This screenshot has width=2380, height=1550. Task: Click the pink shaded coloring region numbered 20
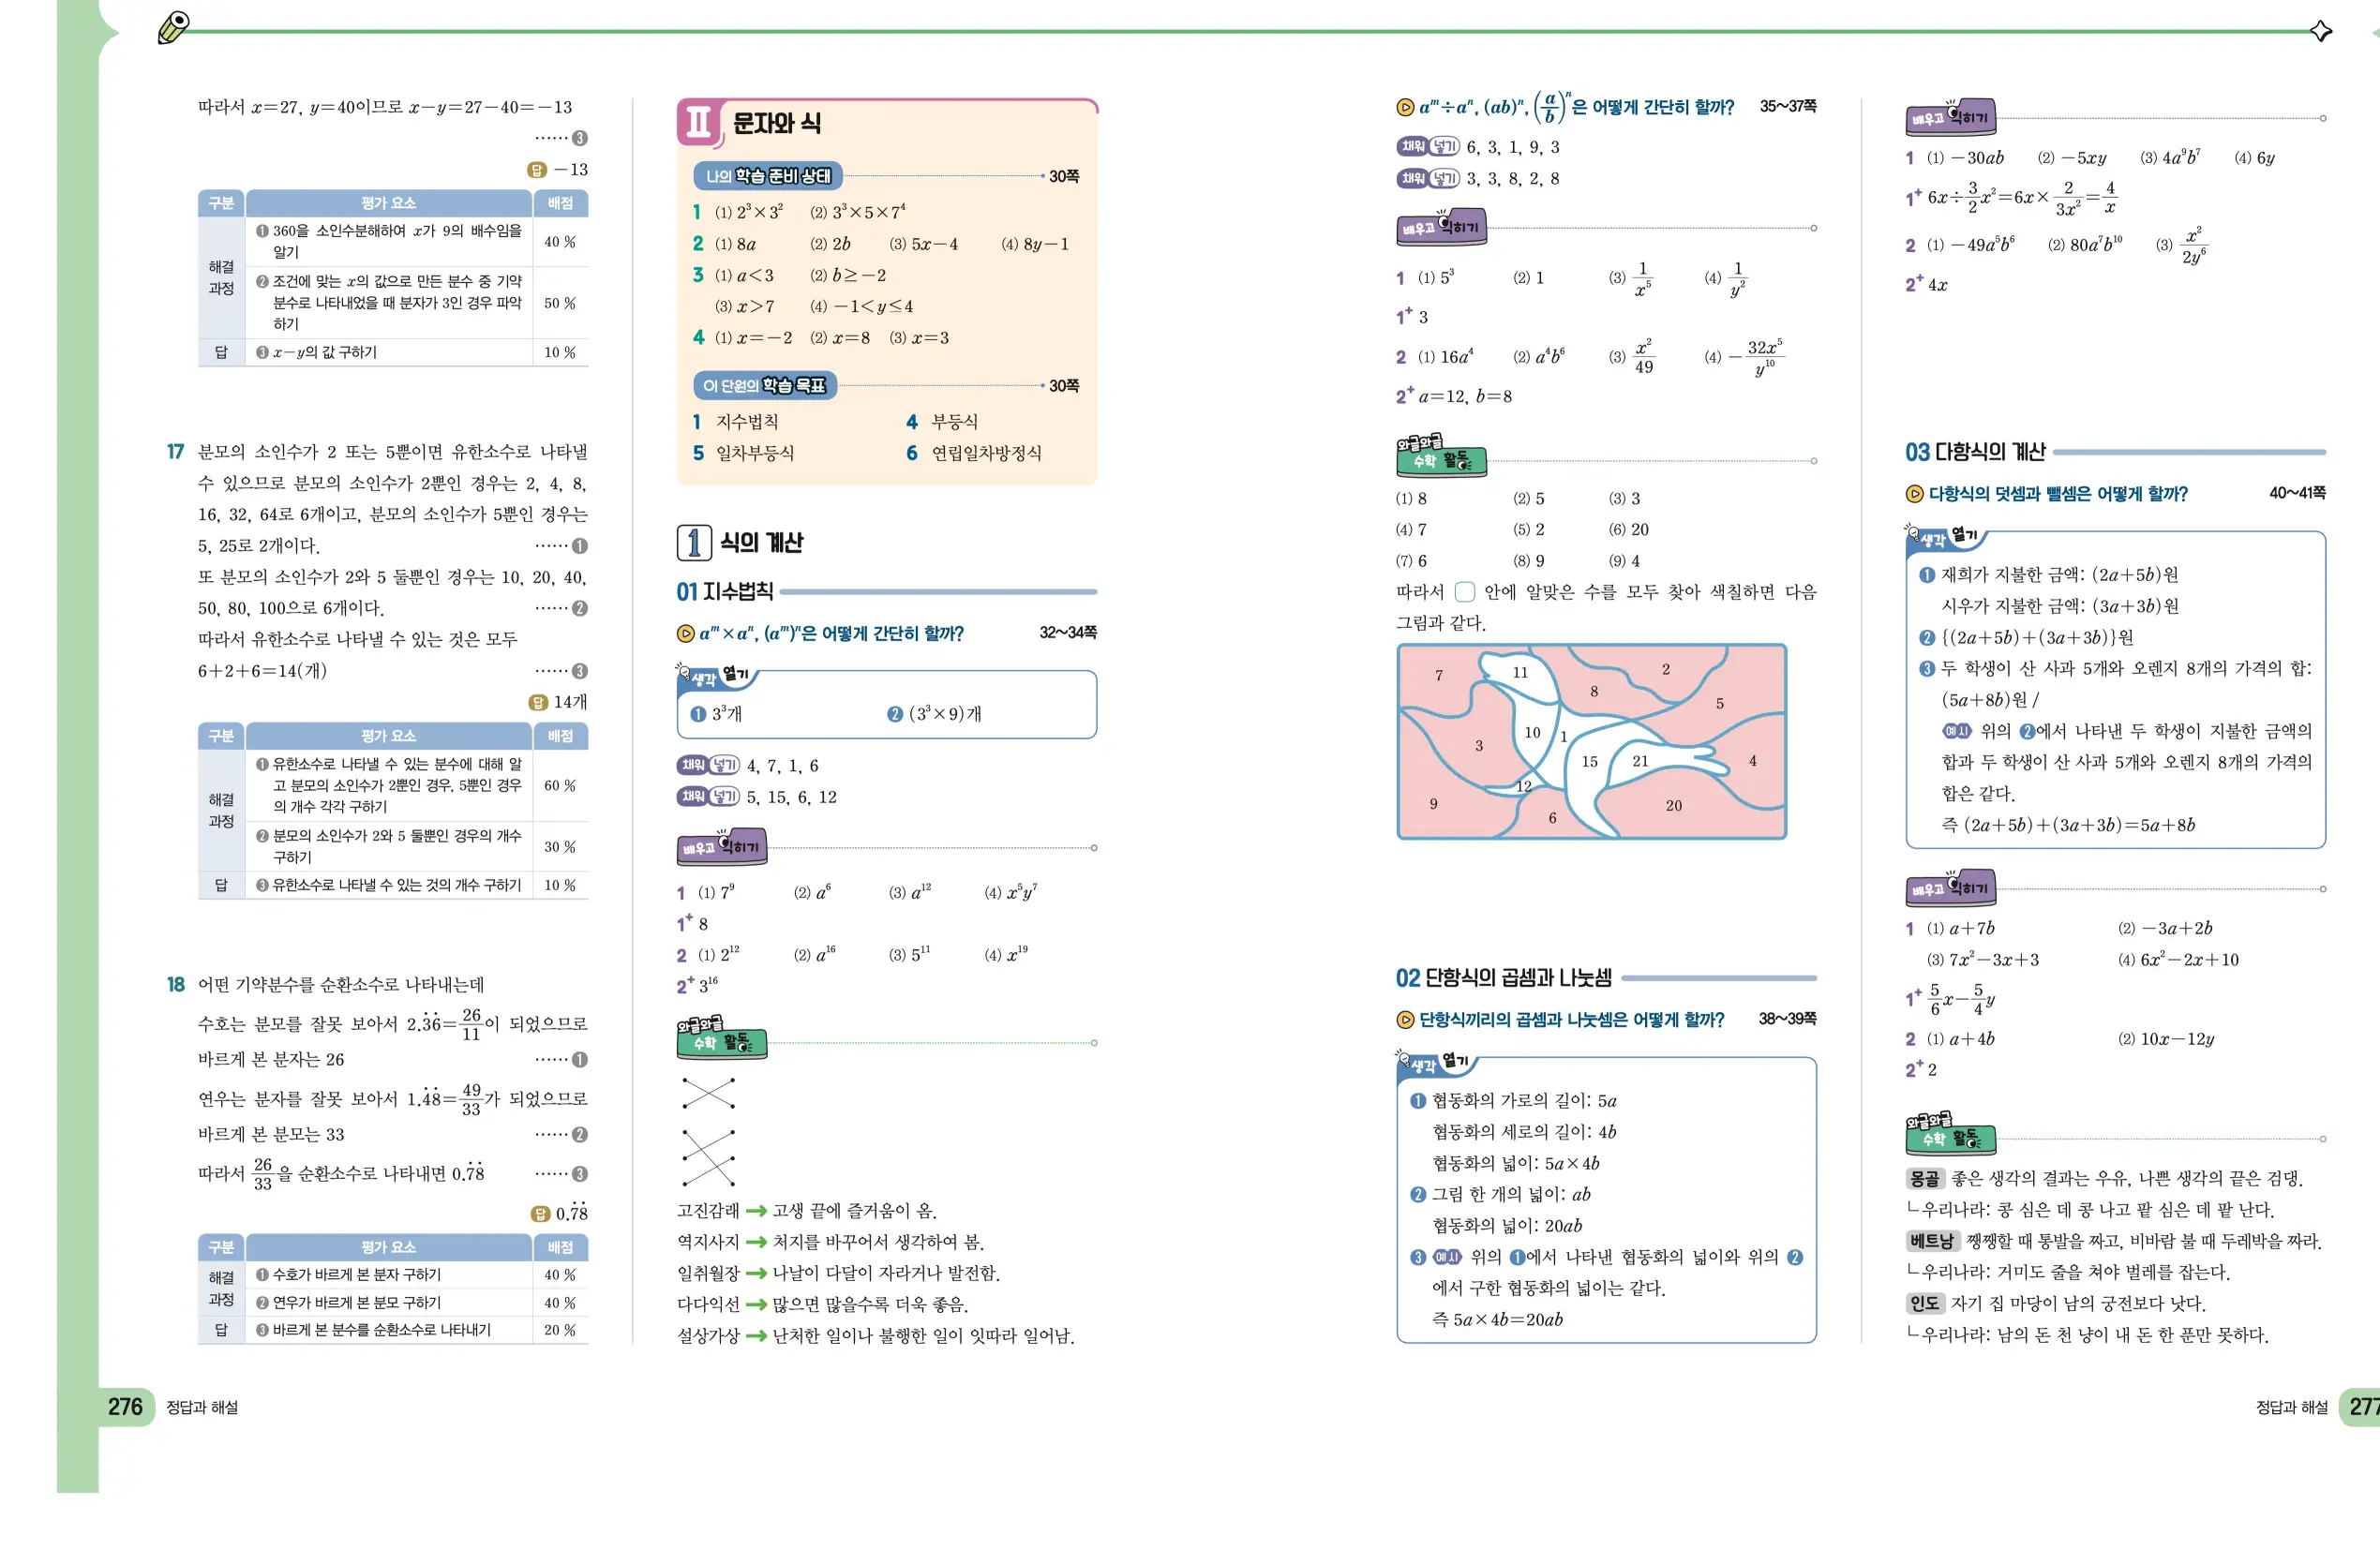[x=1673, y=805]
